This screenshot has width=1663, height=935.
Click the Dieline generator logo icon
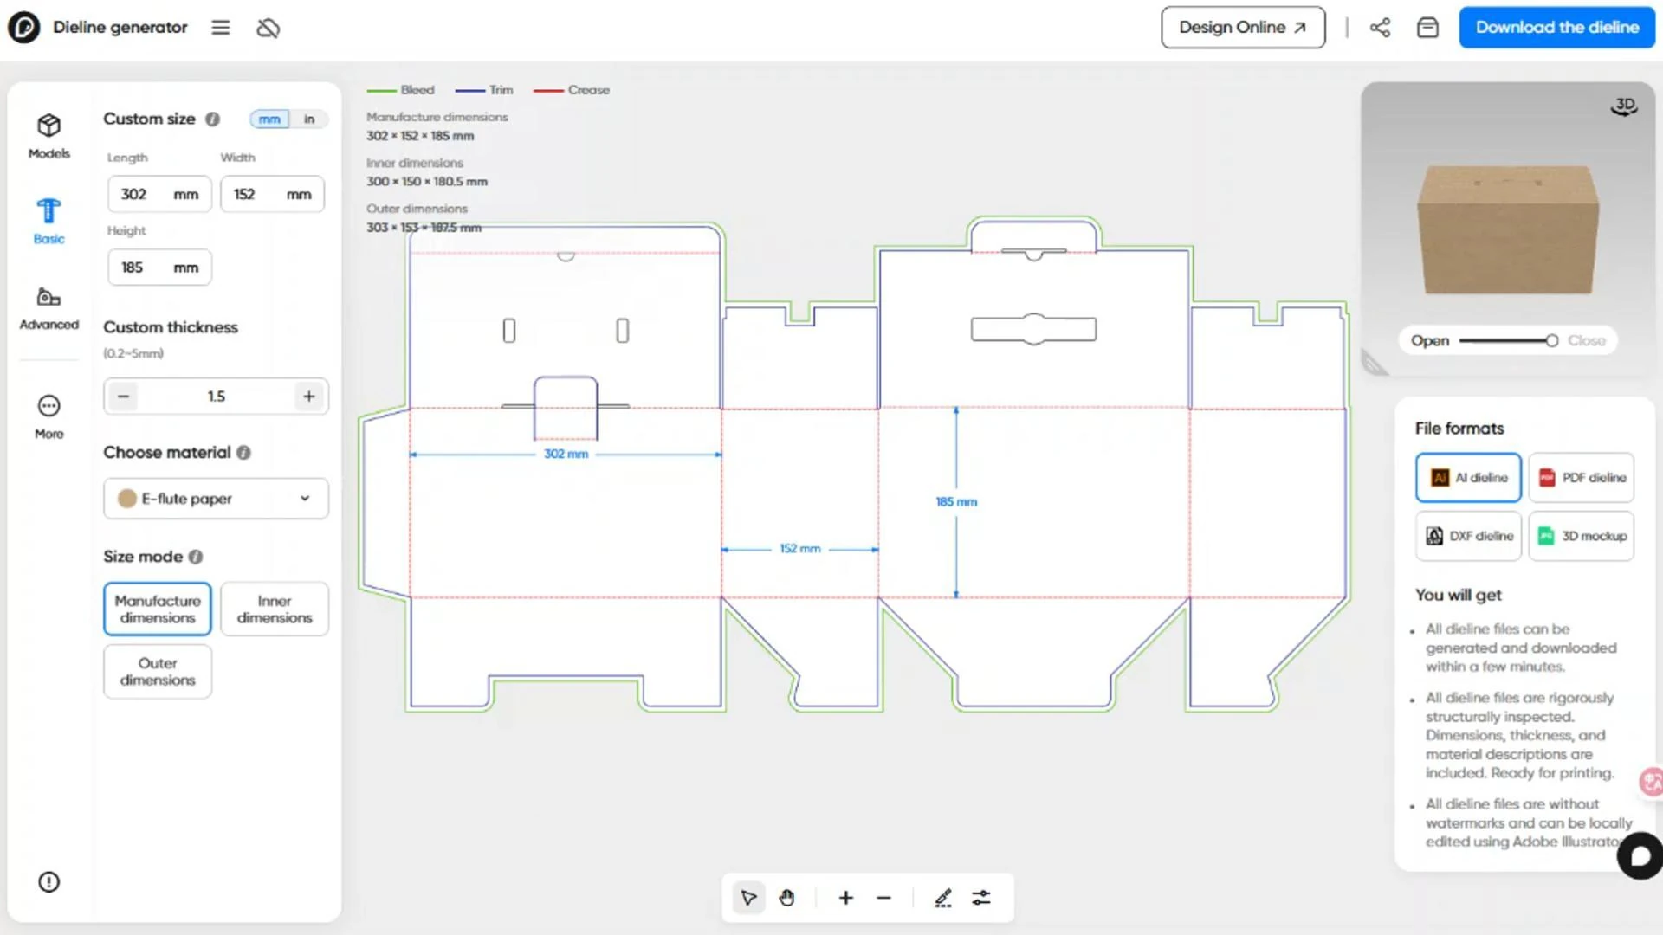(x=24, y=28)
